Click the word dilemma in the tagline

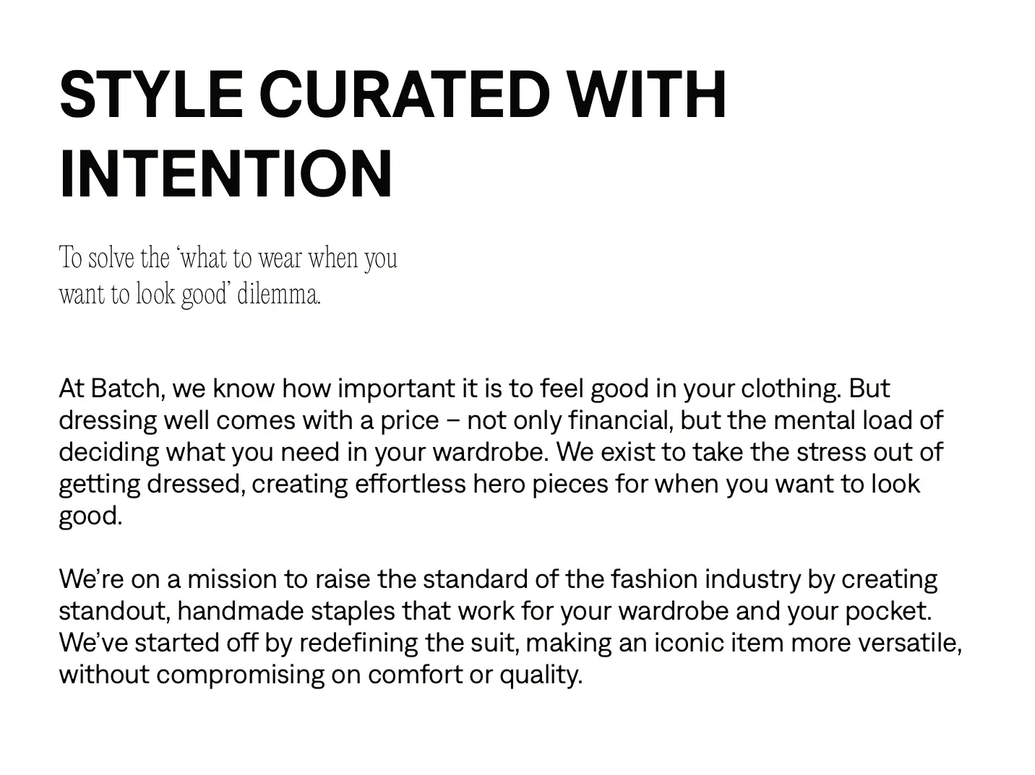point(277,295)
